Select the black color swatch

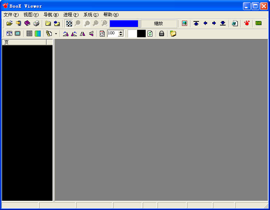tap(141, 34)
